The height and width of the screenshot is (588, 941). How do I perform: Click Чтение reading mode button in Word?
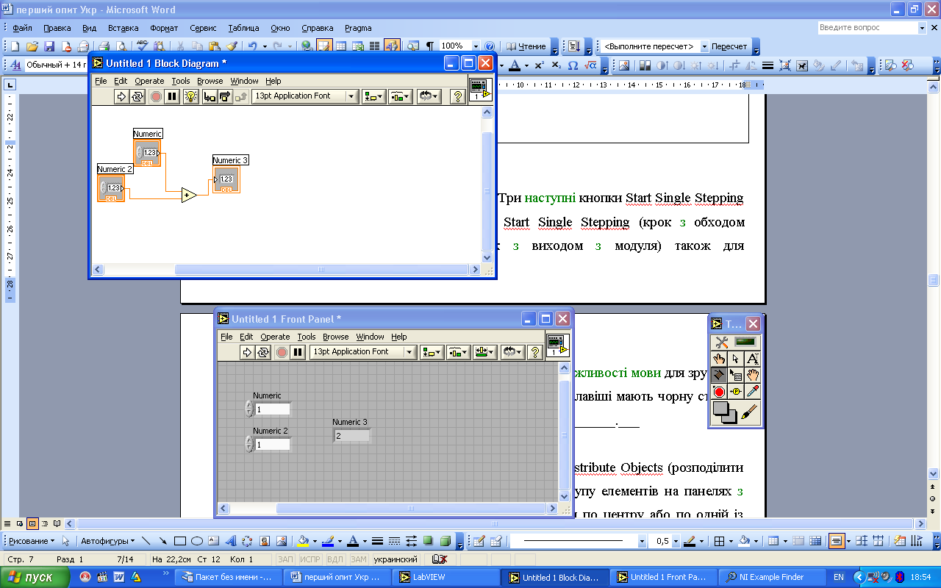(526, 46)
